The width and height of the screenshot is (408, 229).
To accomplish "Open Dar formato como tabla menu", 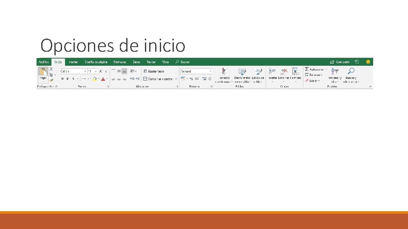I will [242, 75].
